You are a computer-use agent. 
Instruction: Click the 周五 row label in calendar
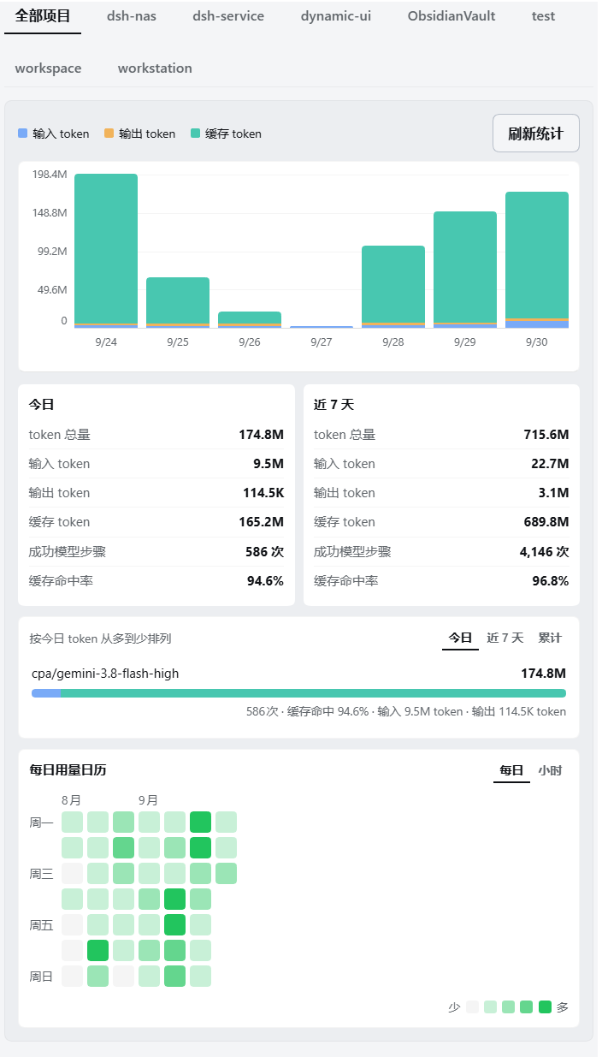tap(41, 925)
